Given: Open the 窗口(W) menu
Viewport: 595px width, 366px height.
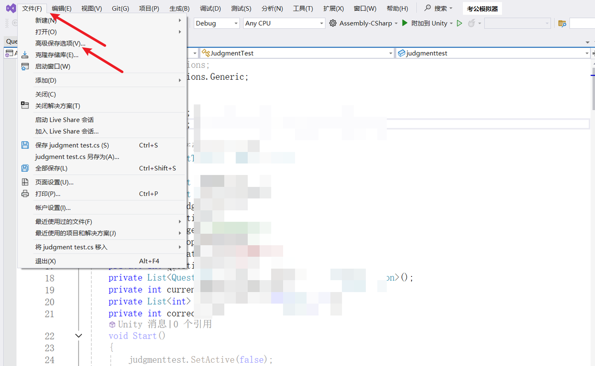Looking at the screenshot, I should click(x=365, y=9).
